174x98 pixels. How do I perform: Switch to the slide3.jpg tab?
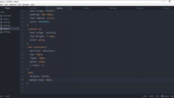click(x=166, y=8)
